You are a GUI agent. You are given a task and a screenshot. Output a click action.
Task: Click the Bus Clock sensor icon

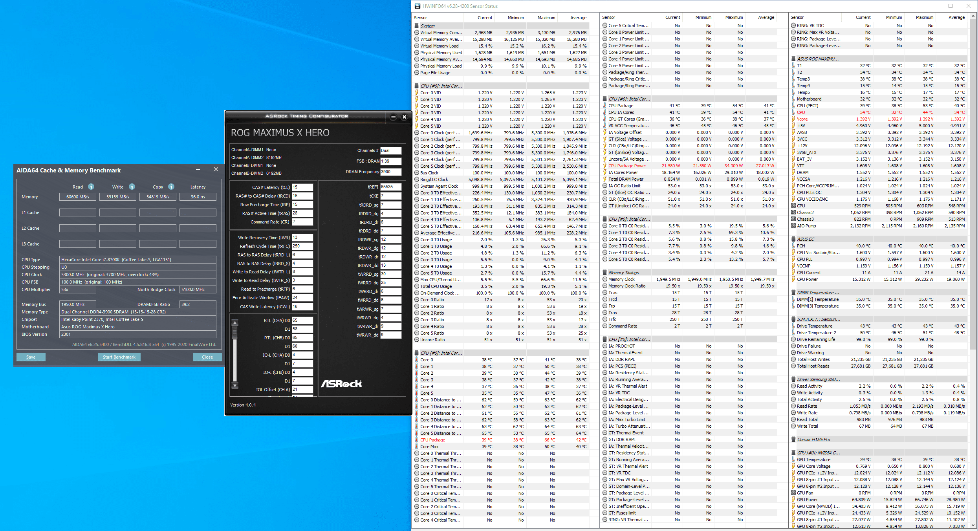point(417,173)
